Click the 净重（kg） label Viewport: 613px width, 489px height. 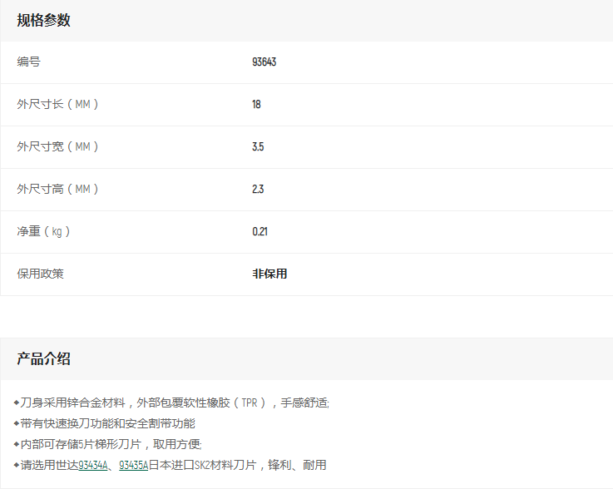43,231
